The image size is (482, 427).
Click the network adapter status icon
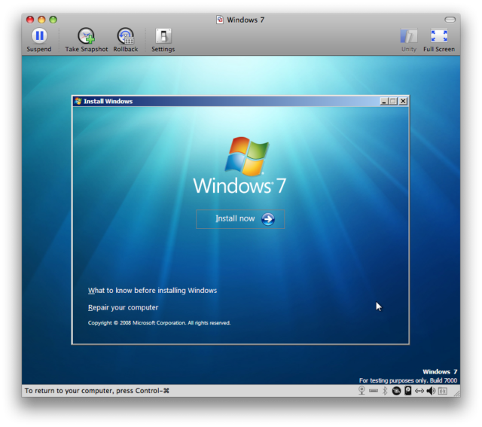(419, 391)
